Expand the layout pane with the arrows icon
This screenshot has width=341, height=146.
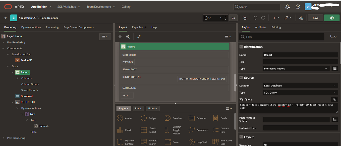[x=139, y=37]
